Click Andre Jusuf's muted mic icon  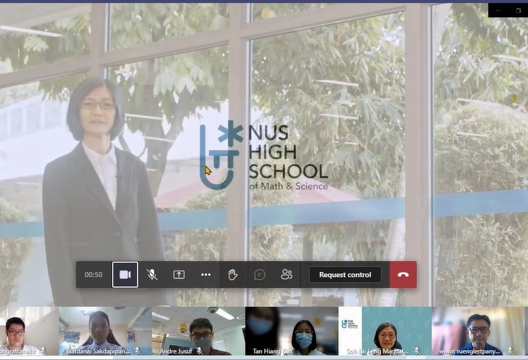199,351
